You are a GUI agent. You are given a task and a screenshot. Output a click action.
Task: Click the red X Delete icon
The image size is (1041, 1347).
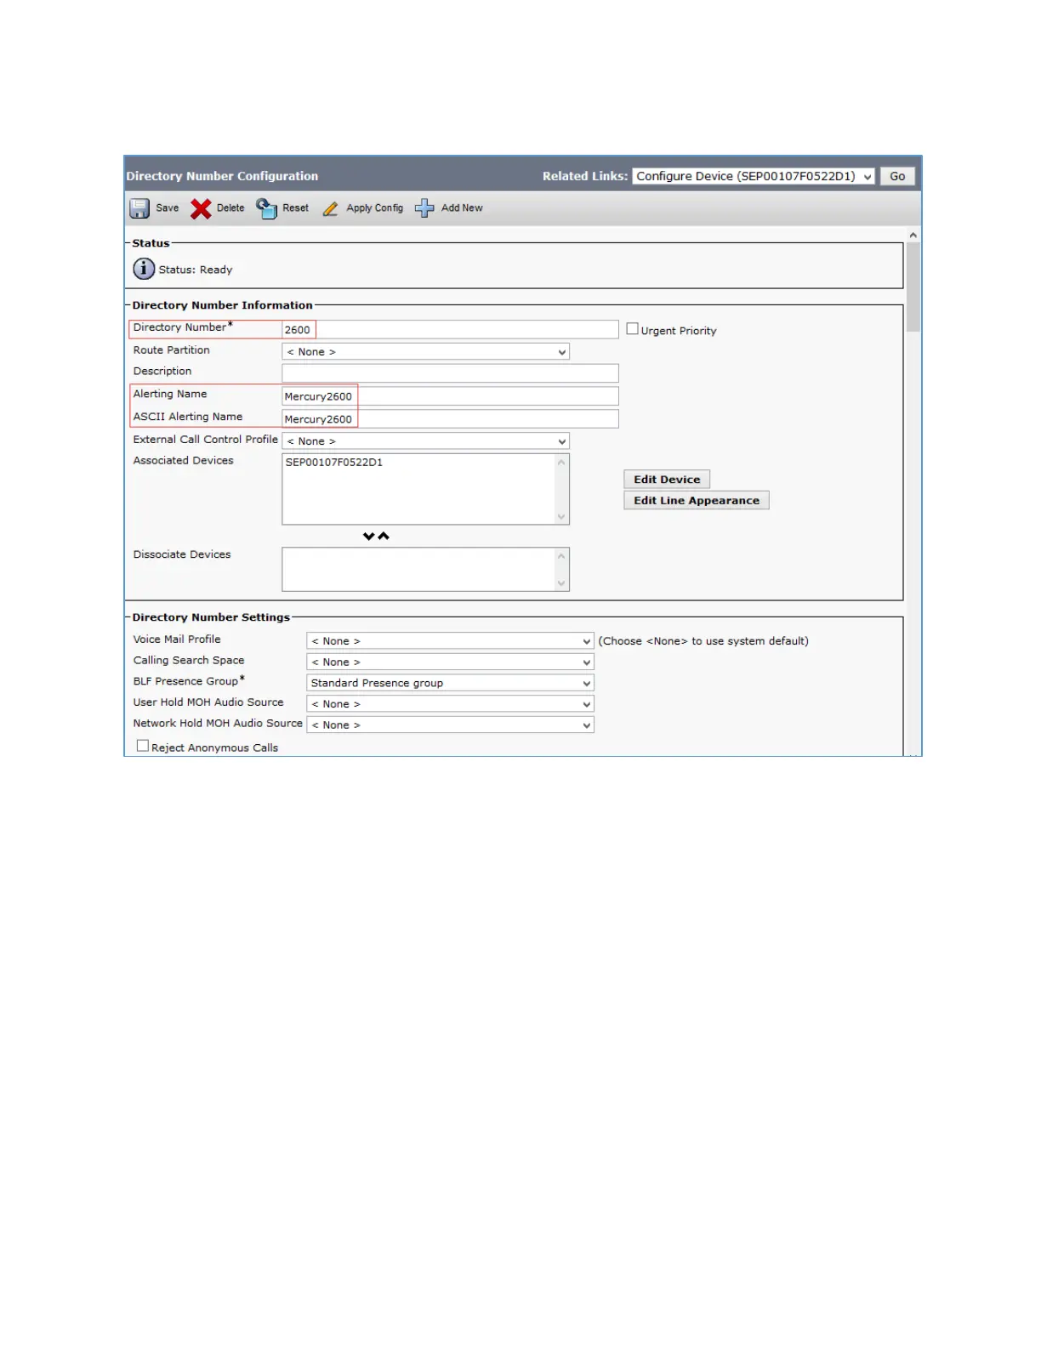pos(201,208)
